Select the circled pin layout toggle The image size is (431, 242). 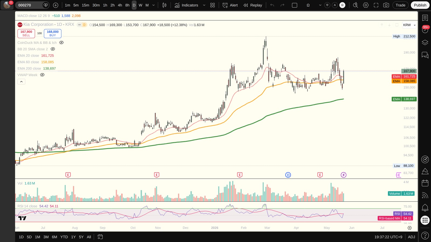pos(327,5)
